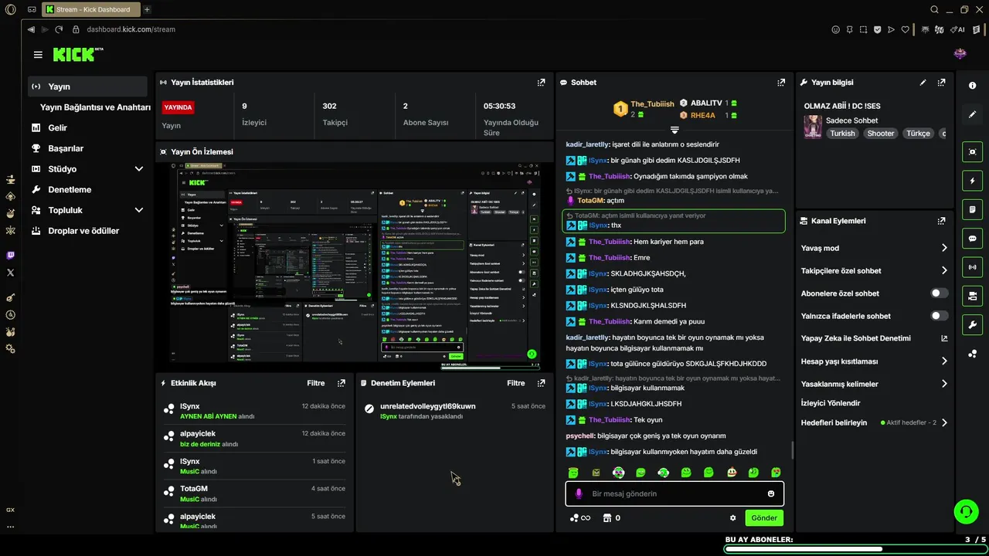Click the purple microphone icon in message box

(579, 494)
